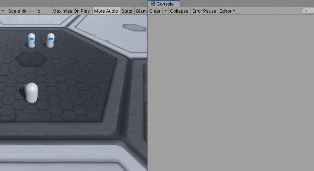Open the Game view three-dot options menu

pos(142,3)
